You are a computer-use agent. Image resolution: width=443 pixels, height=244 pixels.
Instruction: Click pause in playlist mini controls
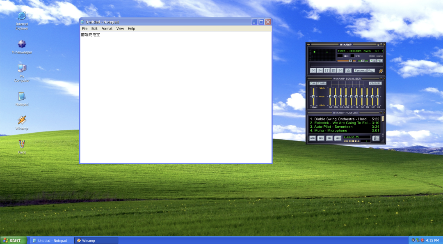click(350, 141)
